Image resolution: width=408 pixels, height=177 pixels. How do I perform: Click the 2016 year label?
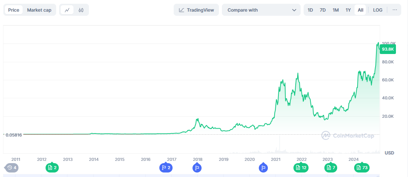click(x=146, y=159)
